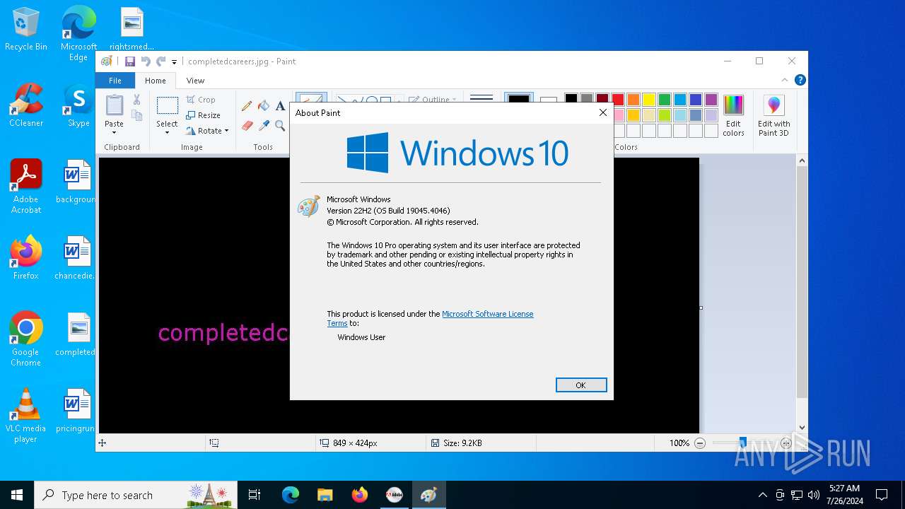The image size is (905, 509).
Task: Click the Redo arrow in title bar
Action: (x=161, y=62)
